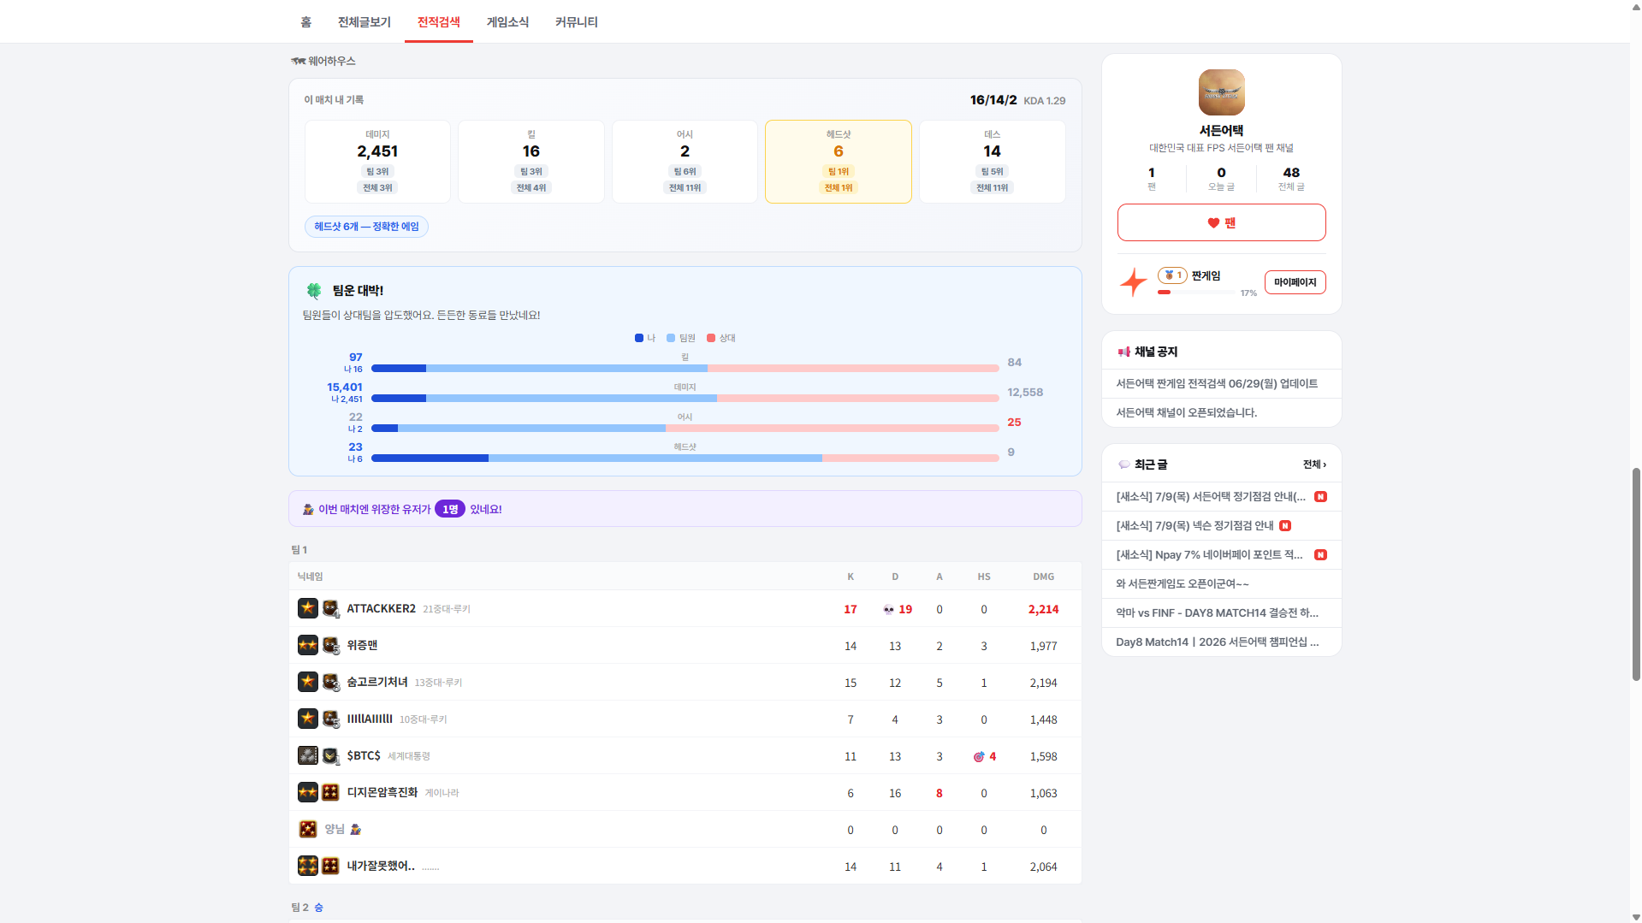Click $BTC$ character avatar icon
1642x923 pixels.
point(331,756)
